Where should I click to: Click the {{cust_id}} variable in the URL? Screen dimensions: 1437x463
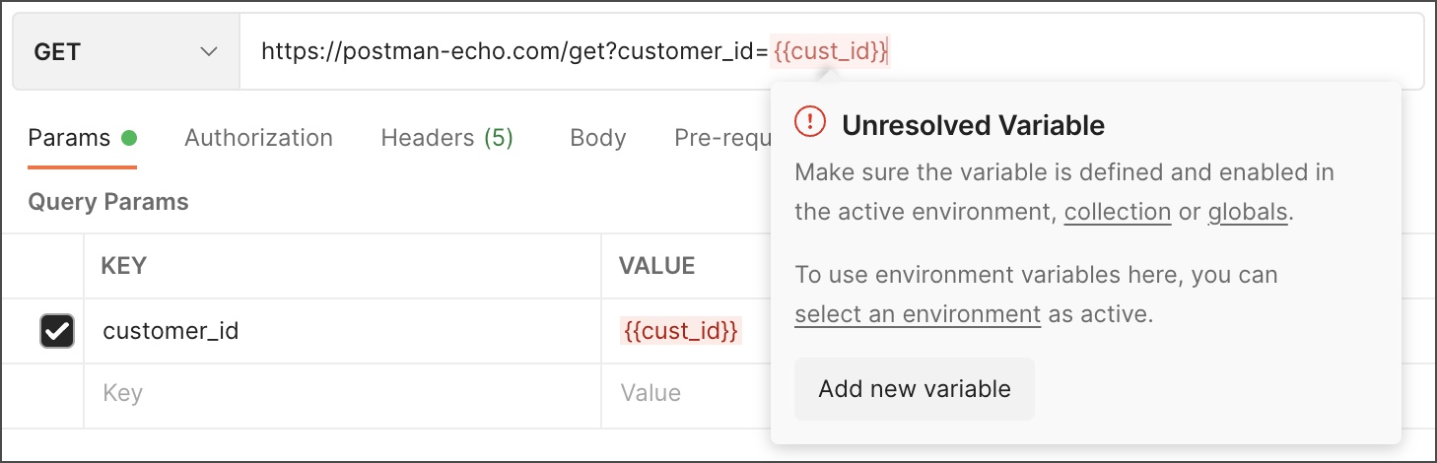(x=831, y=51)
